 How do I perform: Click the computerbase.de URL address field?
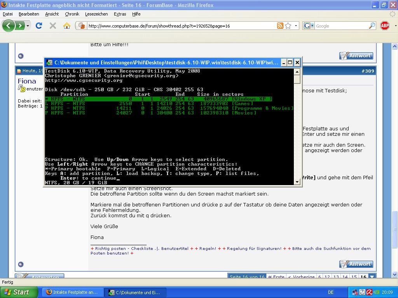(x=182, y=26)
